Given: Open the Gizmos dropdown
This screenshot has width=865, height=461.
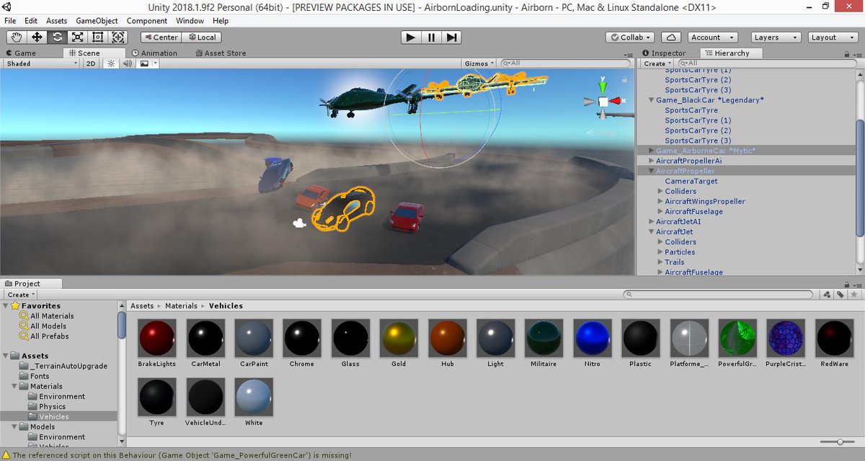Looking at the screenshot, I should [480, 63].
